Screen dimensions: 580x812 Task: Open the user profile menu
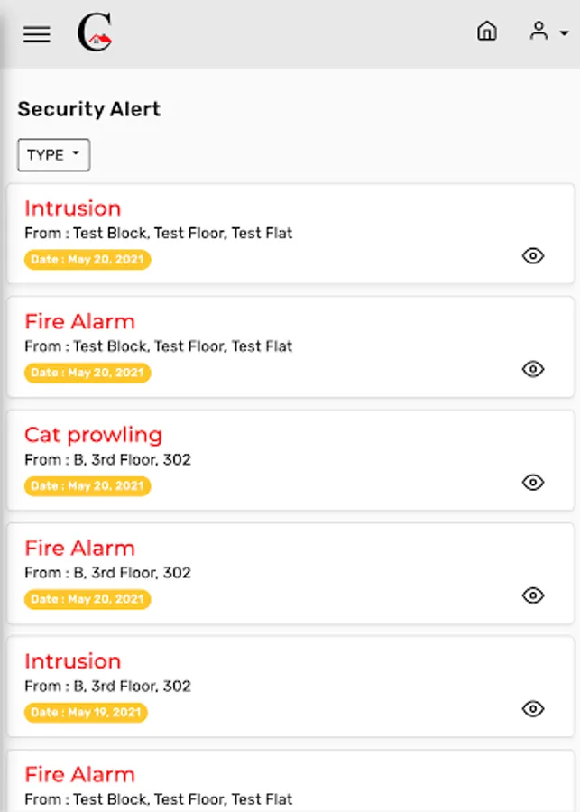coord(548,32)
